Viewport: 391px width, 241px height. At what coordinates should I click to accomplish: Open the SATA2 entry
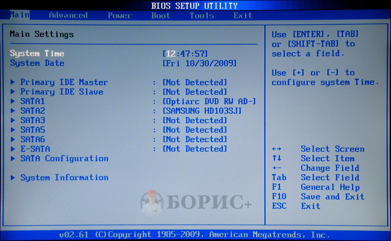[32, 111]
